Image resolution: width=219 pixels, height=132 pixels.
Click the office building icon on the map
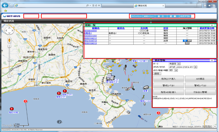(110, 77)
